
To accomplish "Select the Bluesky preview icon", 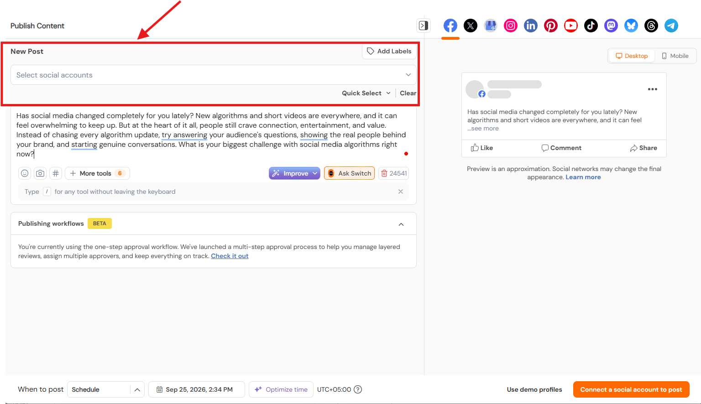I will [x=631, y=26].
